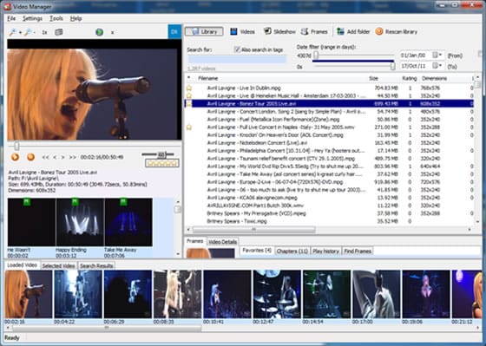486x346 pixels.
Task: Click the five-star rating control
Action: [x=162, y=163]
